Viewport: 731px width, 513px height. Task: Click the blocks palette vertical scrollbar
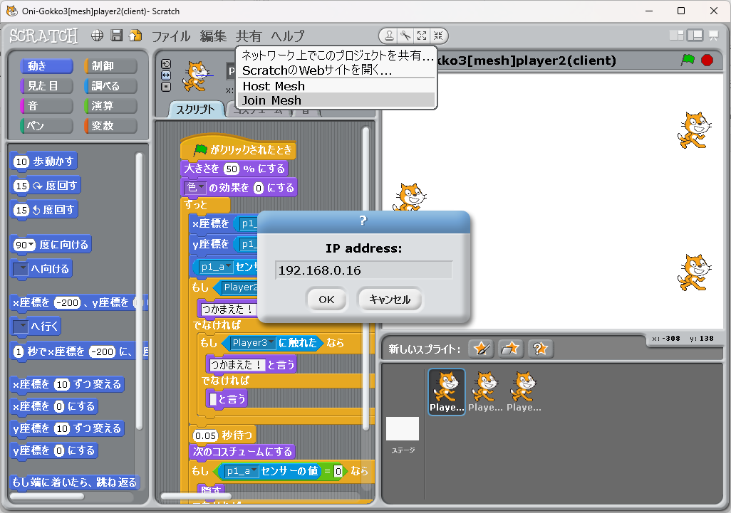[x=139, y=291]
